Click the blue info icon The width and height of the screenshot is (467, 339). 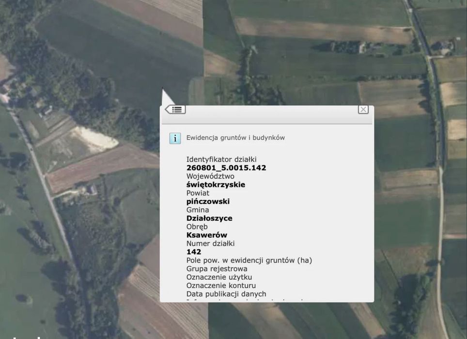[175, 139]
